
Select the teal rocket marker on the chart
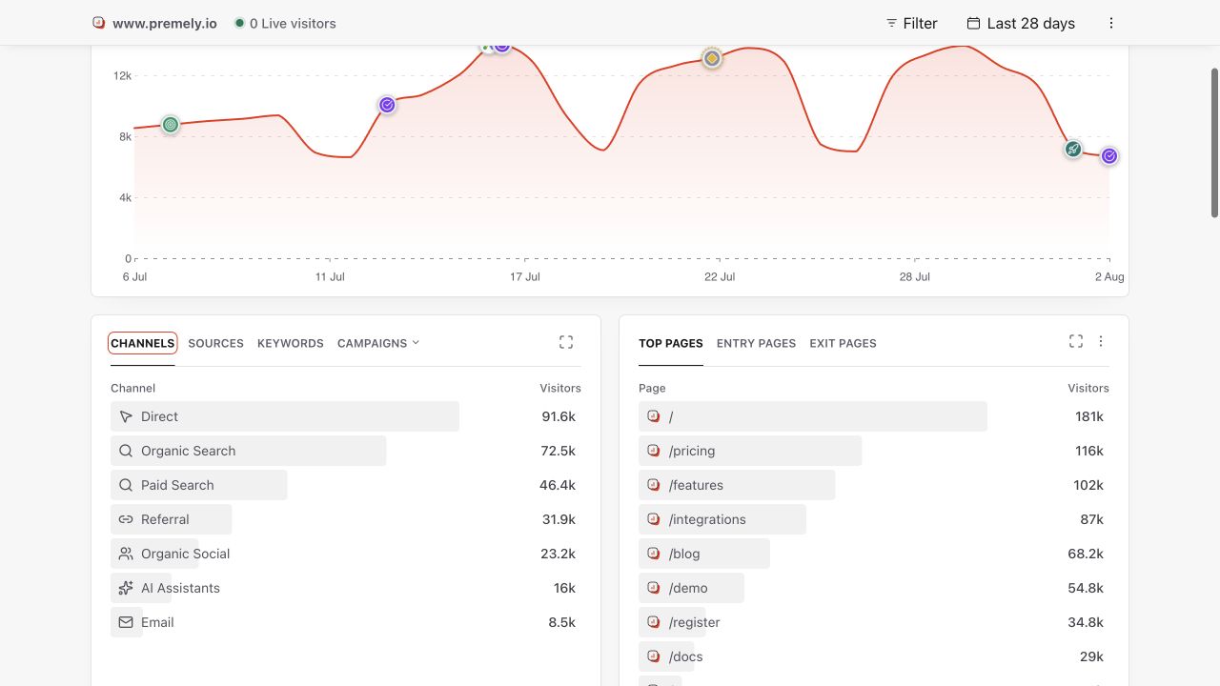tap(1073, 149)
